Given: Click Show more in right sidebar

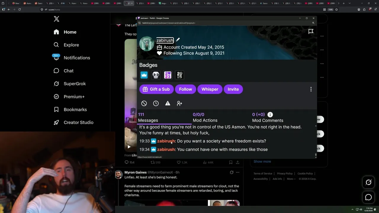Looking at the screenshot, I should [262, 162].
